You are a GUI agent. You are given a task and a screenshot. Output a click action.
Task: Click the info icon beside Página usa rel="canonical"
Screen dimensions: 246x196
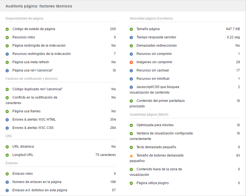click(x=7, y=70)
